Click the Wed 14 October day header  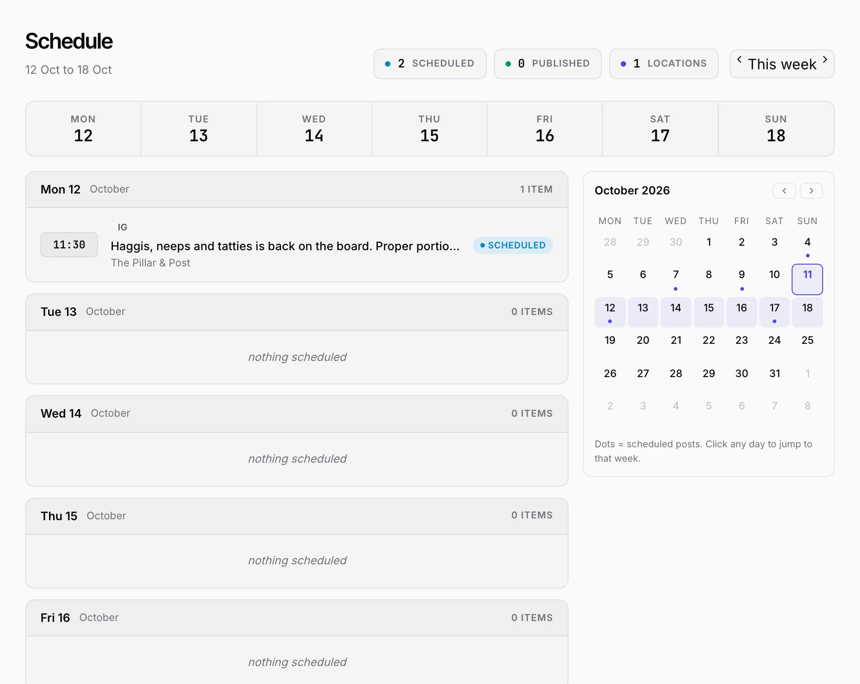[x=297, y=414]
